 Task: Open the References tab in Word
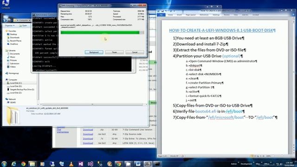[204, 15]
